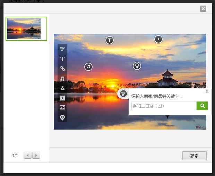Select the text T tool in sidebar
215x176 pixels.
62,59
